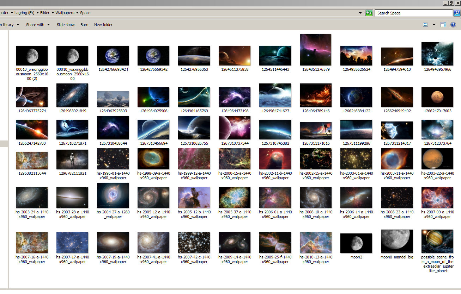Expand the Wallpapers breadcrumb arrow
This screenshot has height=294, width=461.
(77, 13)
